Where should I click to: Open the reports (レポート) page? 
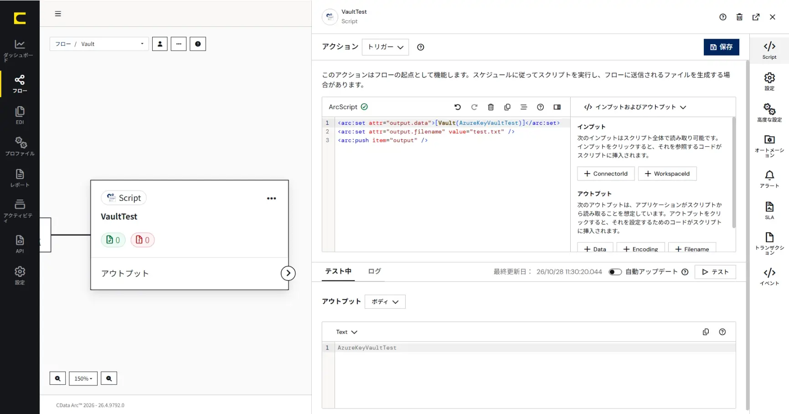tap(20, 178)
